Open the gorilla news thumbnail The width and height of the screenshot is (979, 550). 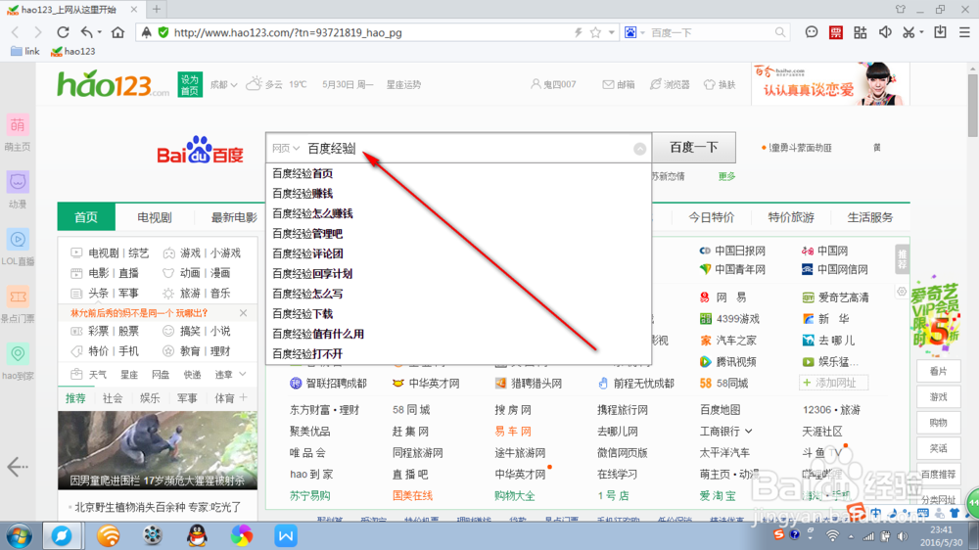[x=158, y=450]
